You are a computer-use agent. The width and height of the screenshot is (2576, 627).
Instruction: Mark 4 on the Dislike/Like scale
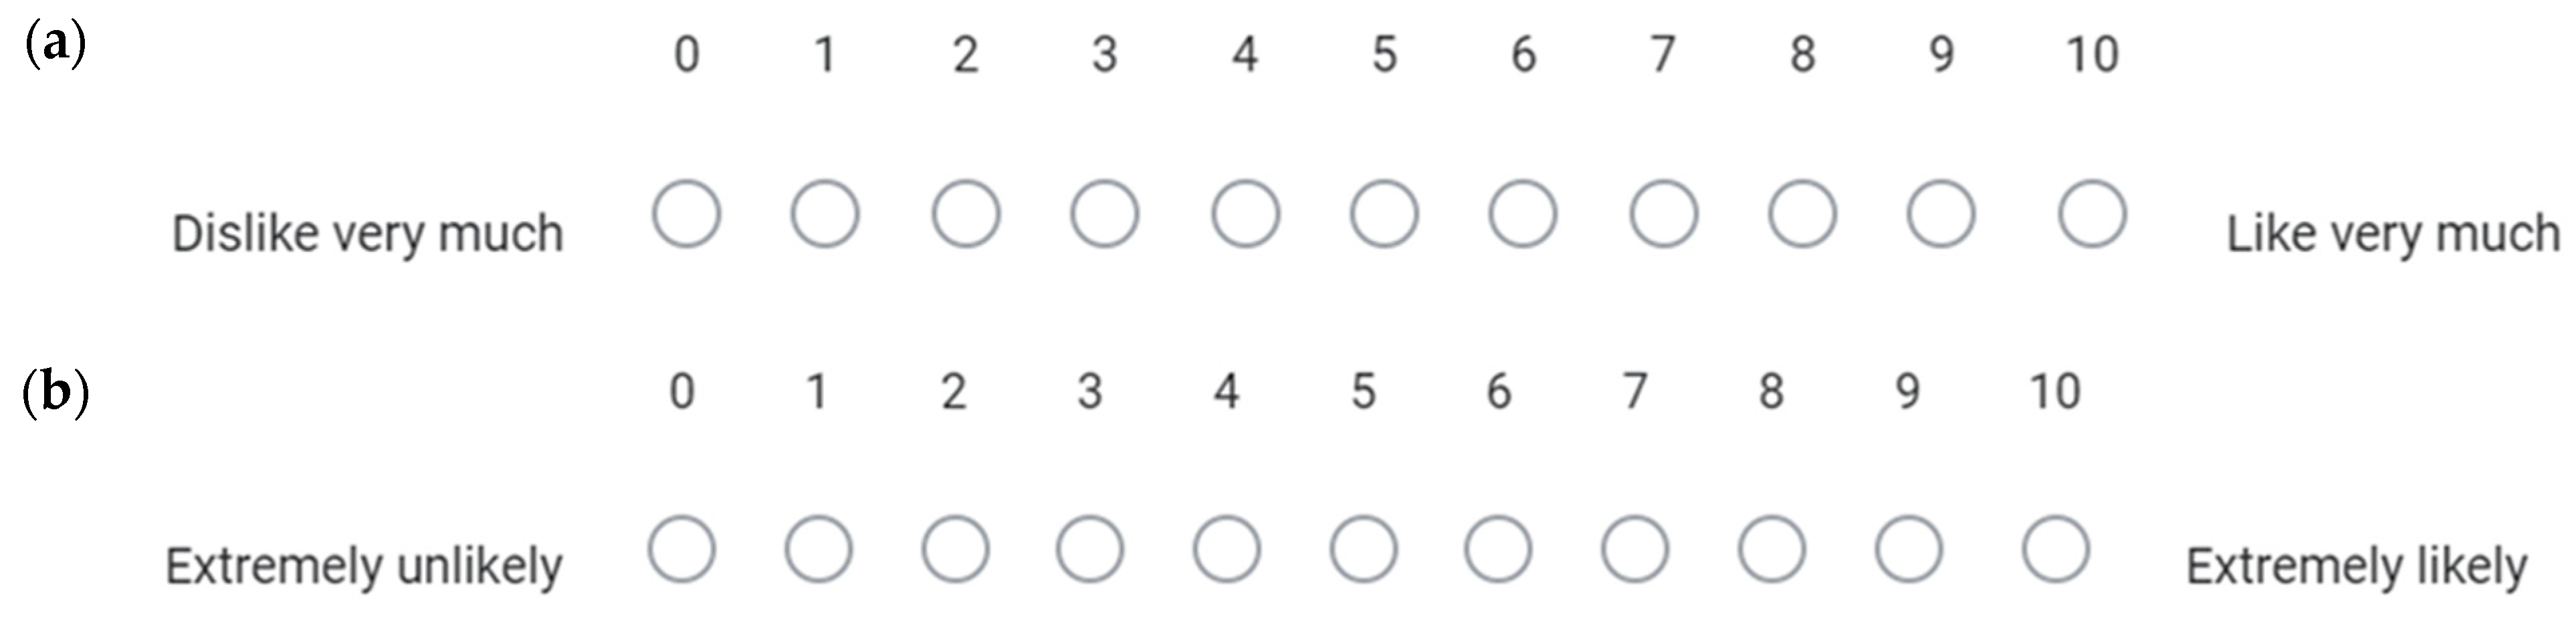point(1245,214)
